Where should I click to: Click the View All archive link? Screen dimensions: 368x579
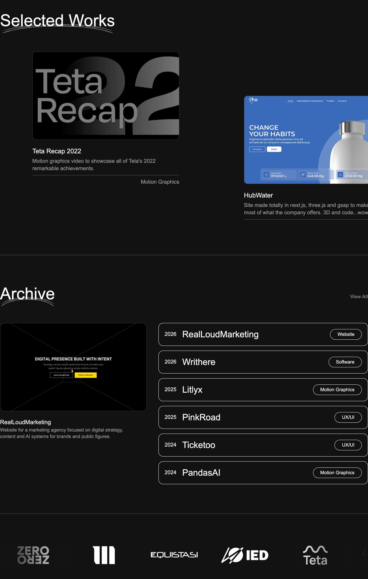coord(359,296)
